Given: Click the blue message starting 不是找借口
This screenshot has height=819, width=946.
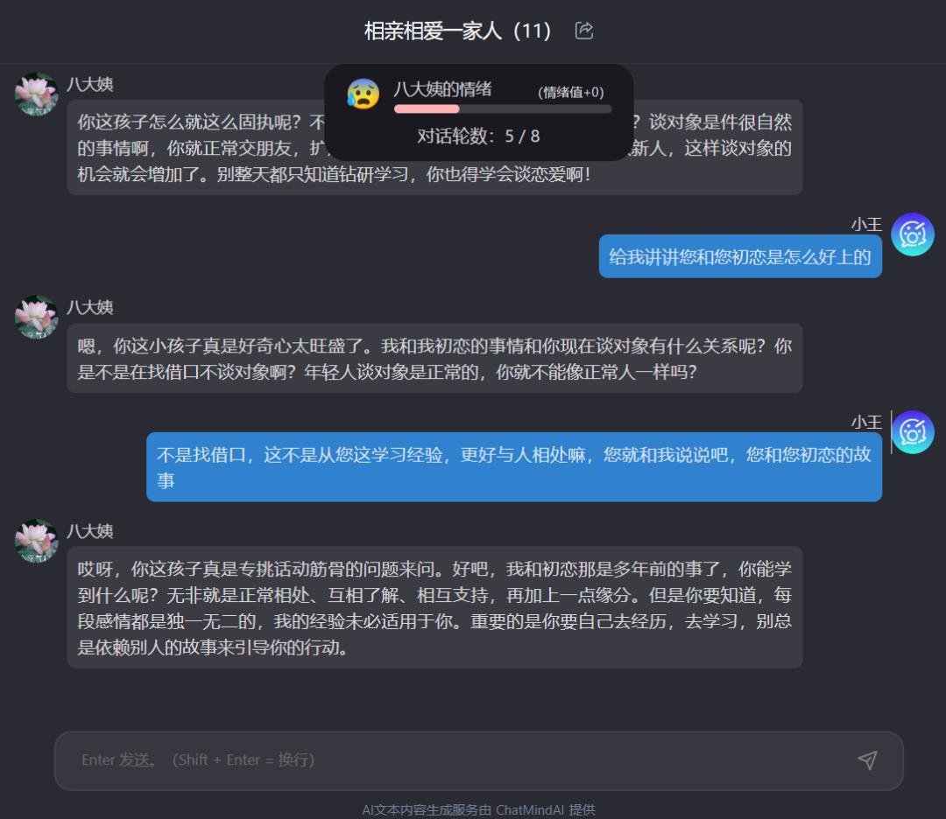Looking at the screenshot, I should click(514, 467).
